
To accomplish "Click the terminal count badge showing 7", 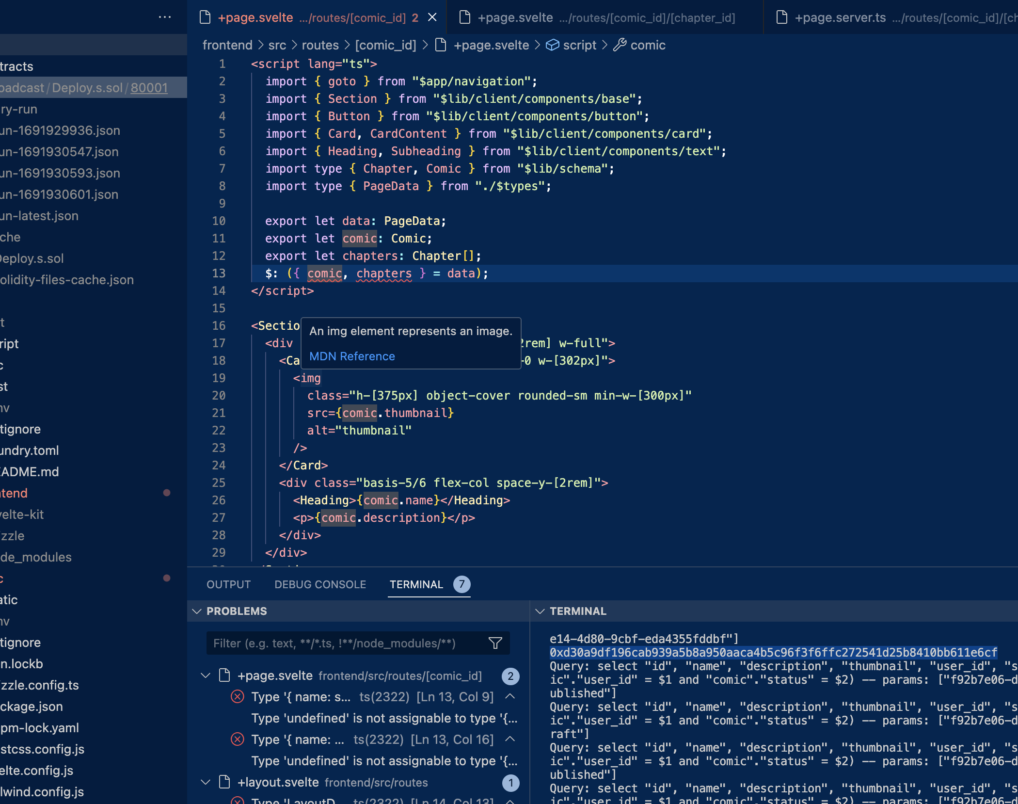I will point(461,584).
